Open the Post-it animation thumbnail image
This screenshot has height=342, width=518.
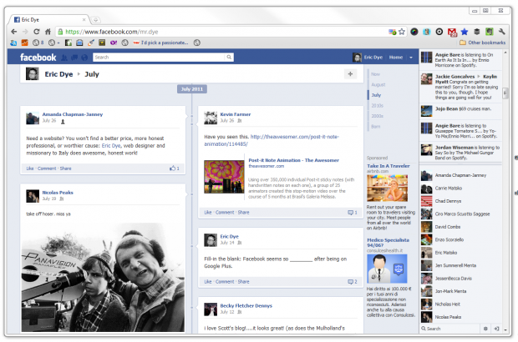224,177
